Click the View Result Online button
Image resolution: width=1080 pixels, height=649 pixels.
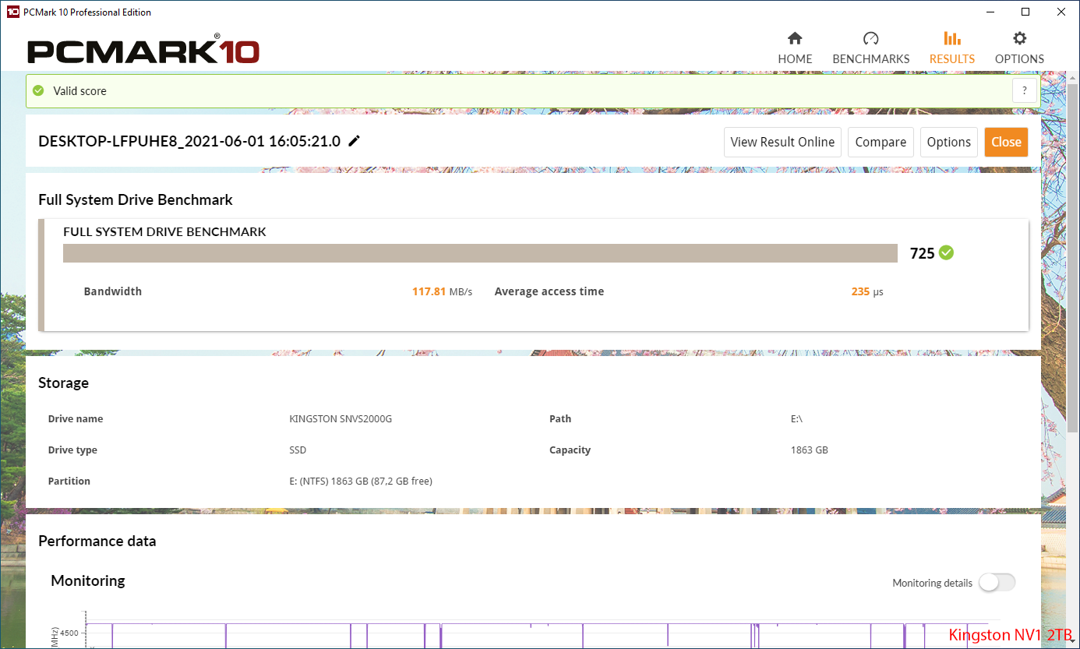point(782,142)
